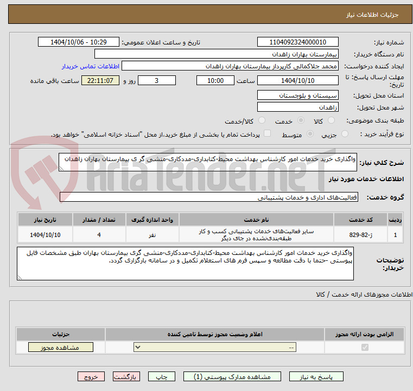Click اعلام وضعیت مجوز توسط تامین کننده header

[215, 334]
